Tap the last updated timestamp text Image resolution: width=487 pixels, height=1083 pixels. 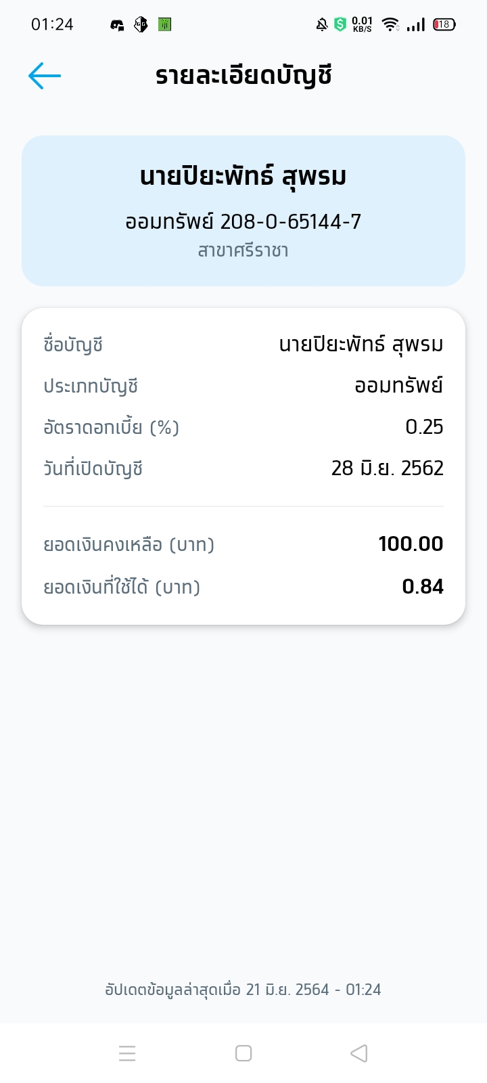click(243, 990)
